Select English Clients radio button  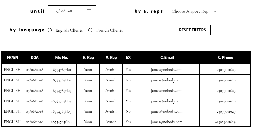50,30
